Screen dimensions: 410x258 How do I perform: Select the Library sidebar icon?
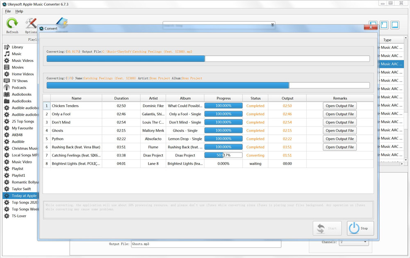[x=7, y=47]
